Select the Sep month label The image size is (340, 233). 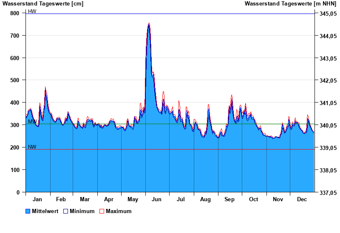[x=229, y=199]
